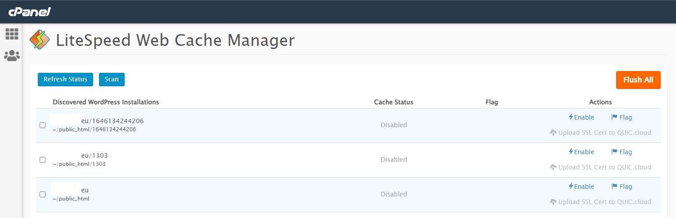
Task: Click the cPanel logo
Action: [29, 12]
